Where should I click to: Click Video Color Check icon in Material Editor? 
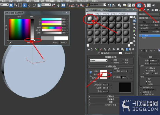click(x=135, y=31)
